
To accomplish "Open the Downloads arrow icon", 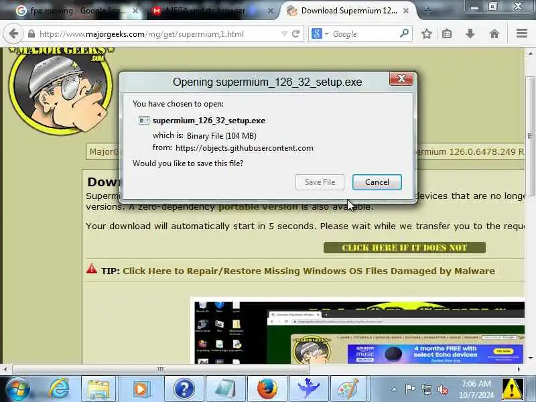I will coord(470,34).
